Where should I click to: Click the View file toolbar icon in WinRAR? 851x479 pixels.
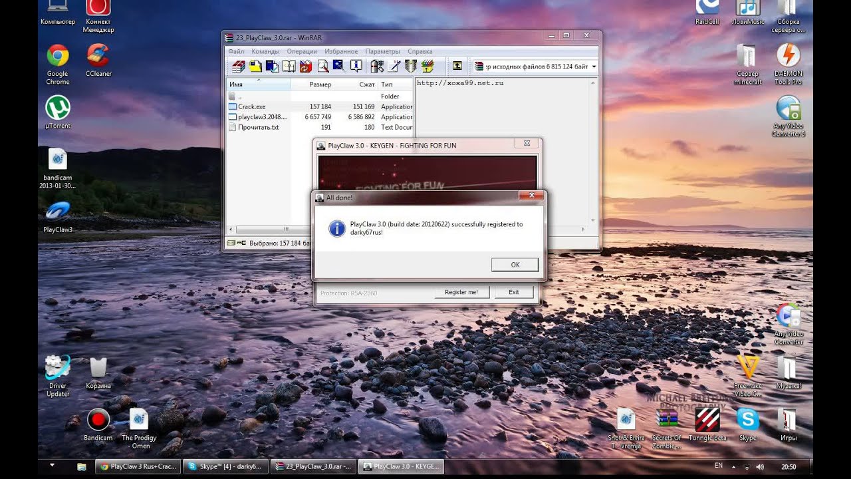[289, 66]
